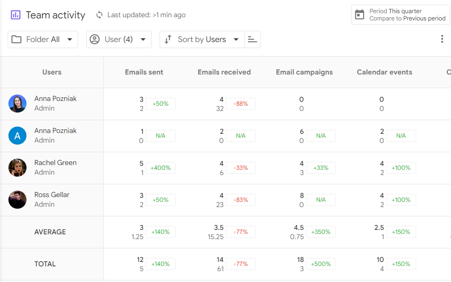
Task: Click the -88% Emails received badge
Action: click(x=241, y=103)
